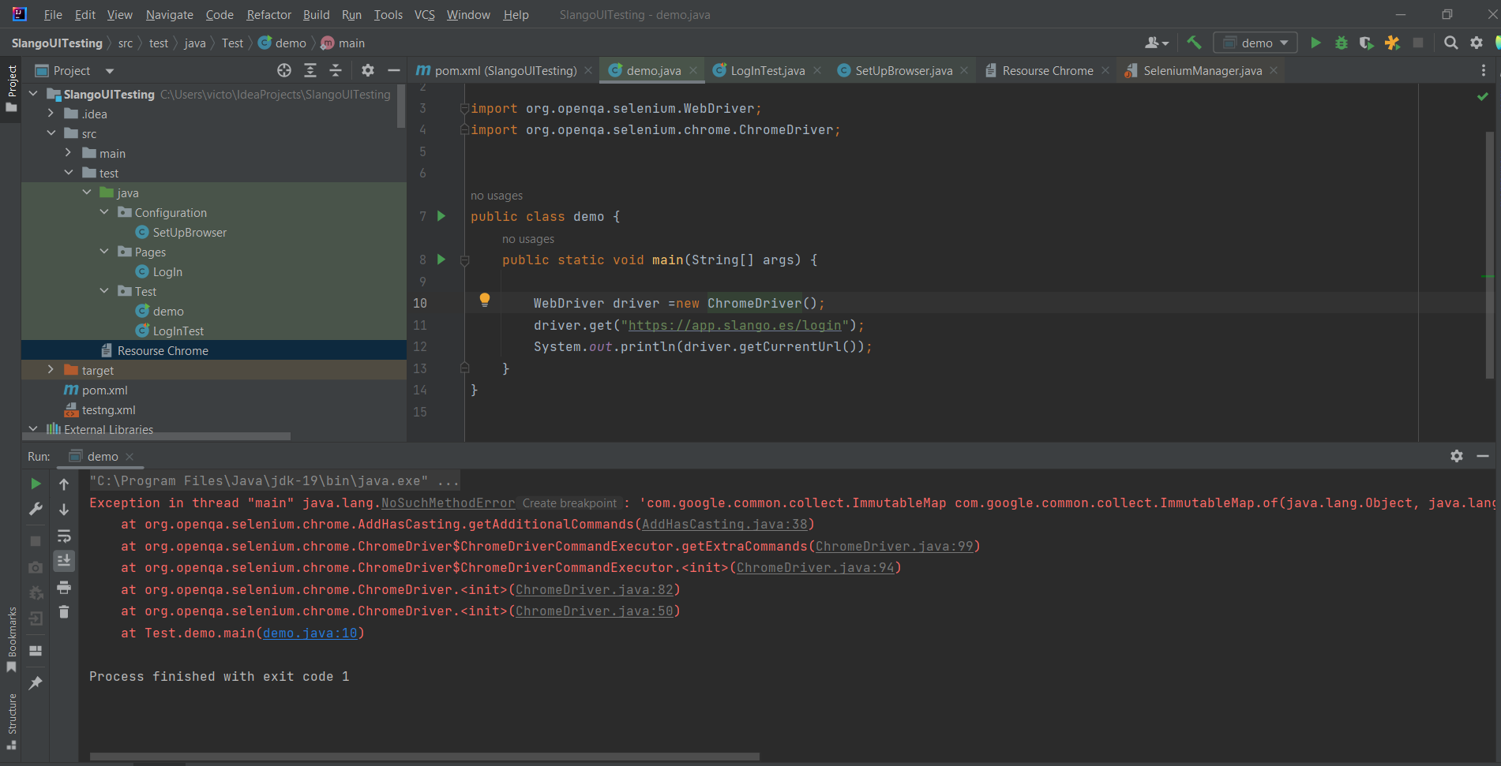The image size is (1501, 766).
Task: Collapse the Configuration package
Action: coord(104,212)
